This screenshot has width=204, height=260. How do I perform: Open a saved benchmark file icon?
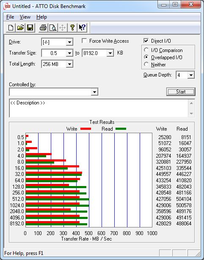(20, 28)
